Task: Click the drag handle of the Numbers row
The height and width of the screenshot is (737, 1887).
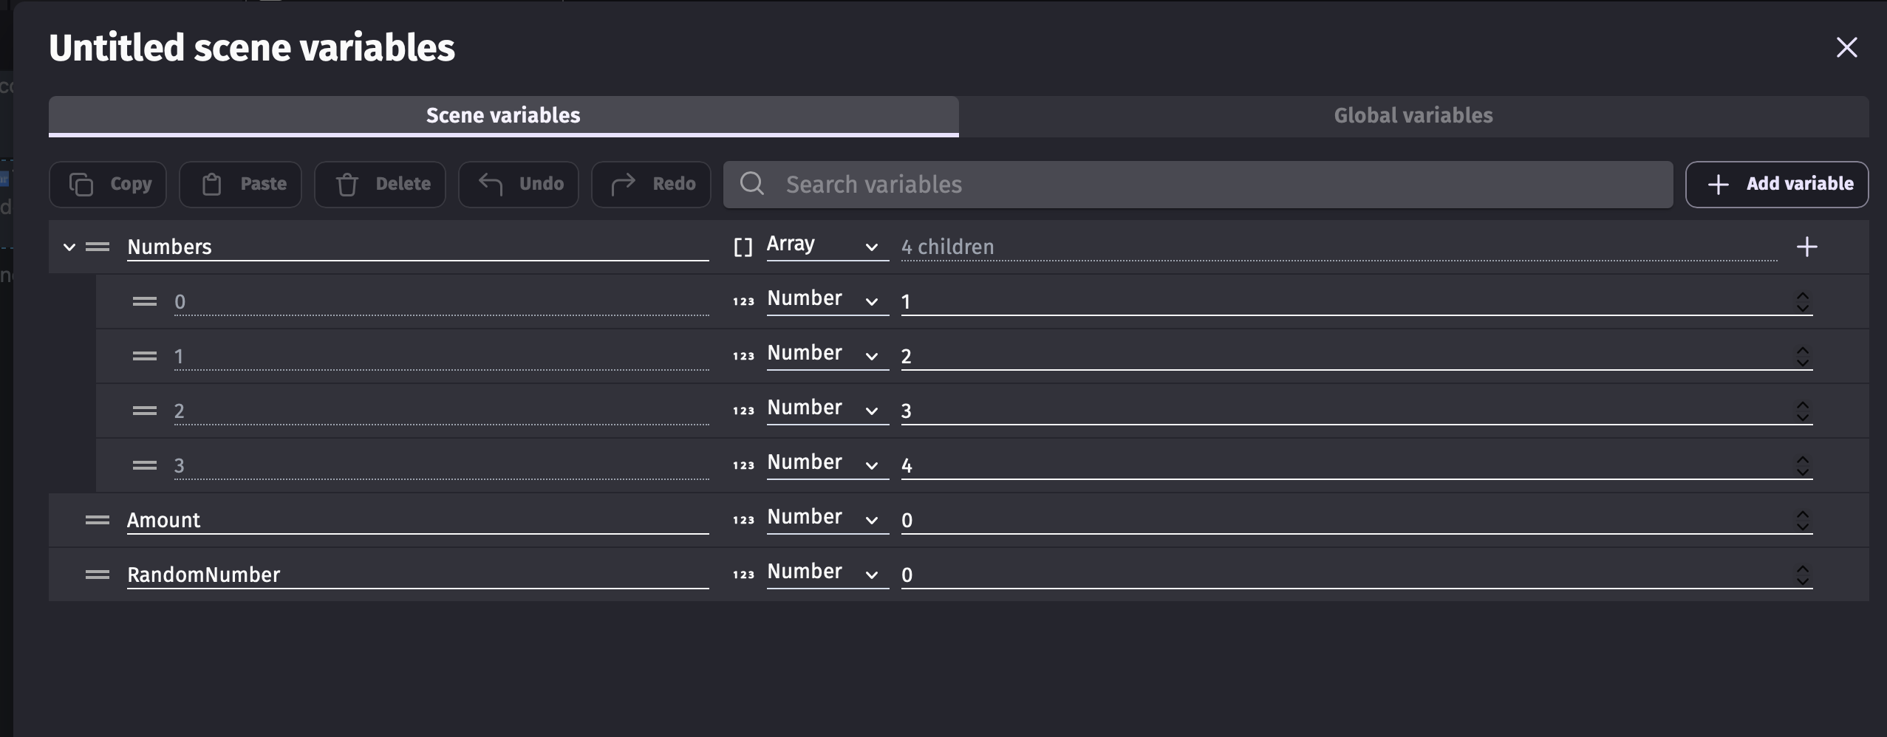Action: click(x=98, y=247)
